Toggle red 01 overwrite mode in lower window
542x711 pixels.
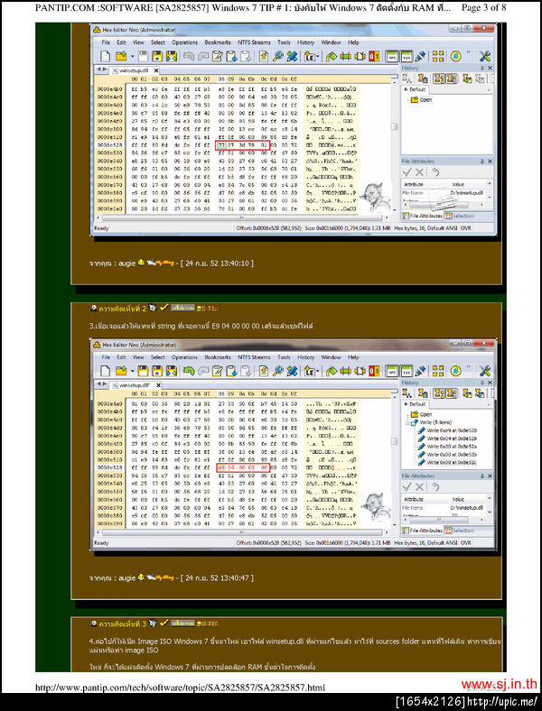(374, 371)
